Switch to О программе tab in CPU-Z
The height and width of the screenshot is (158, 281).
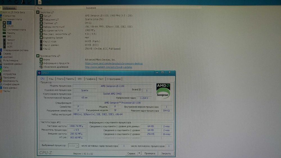tap(114, 79)
